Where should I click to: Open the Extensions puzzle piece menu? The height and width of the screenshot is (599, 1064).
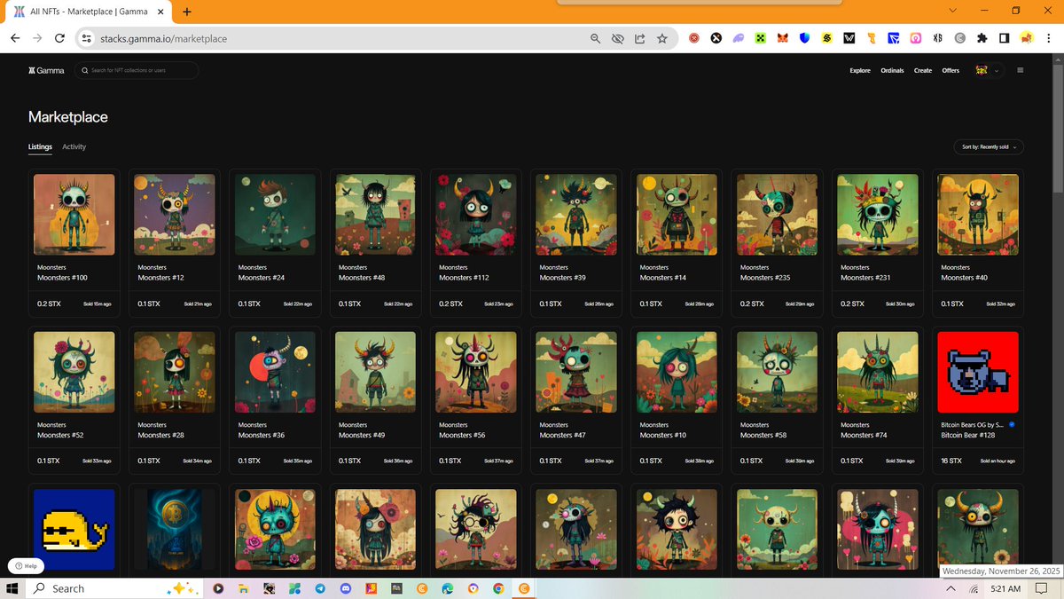click(982, 38)
